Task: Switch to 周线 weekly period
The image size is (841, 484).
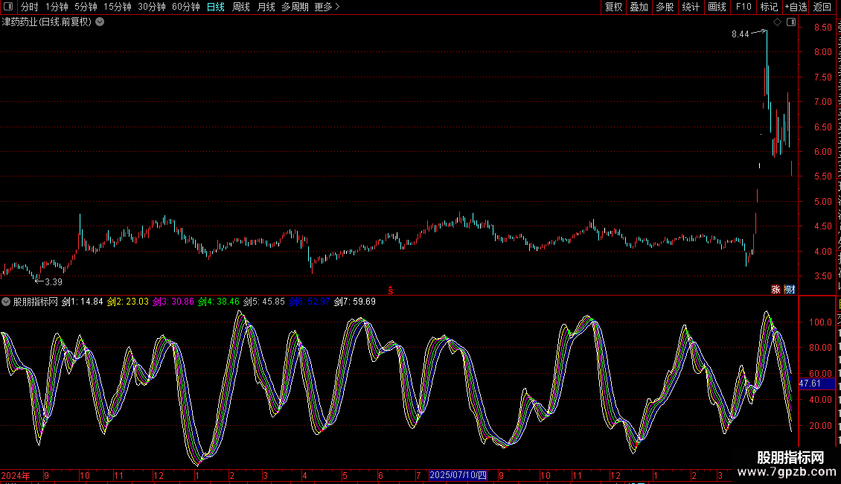Action: tap(241, 7)
